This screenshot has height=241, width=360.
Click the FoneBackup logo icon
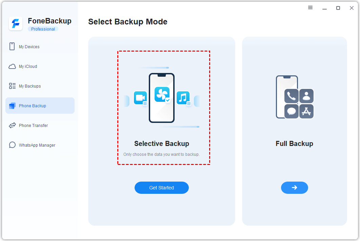tap(16, 24)
